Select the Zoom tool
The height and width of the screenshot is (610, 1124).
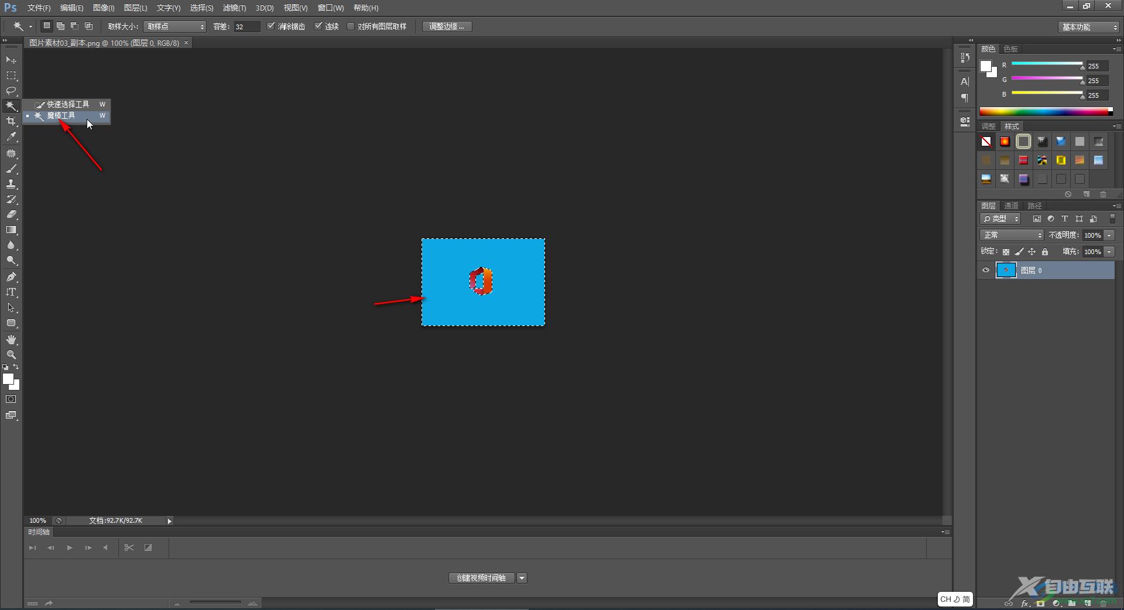pyautogui.click(x=11, y=355)
